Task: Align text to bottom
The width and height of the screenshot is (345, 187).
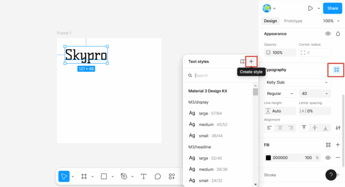Action: pos(326,128)
